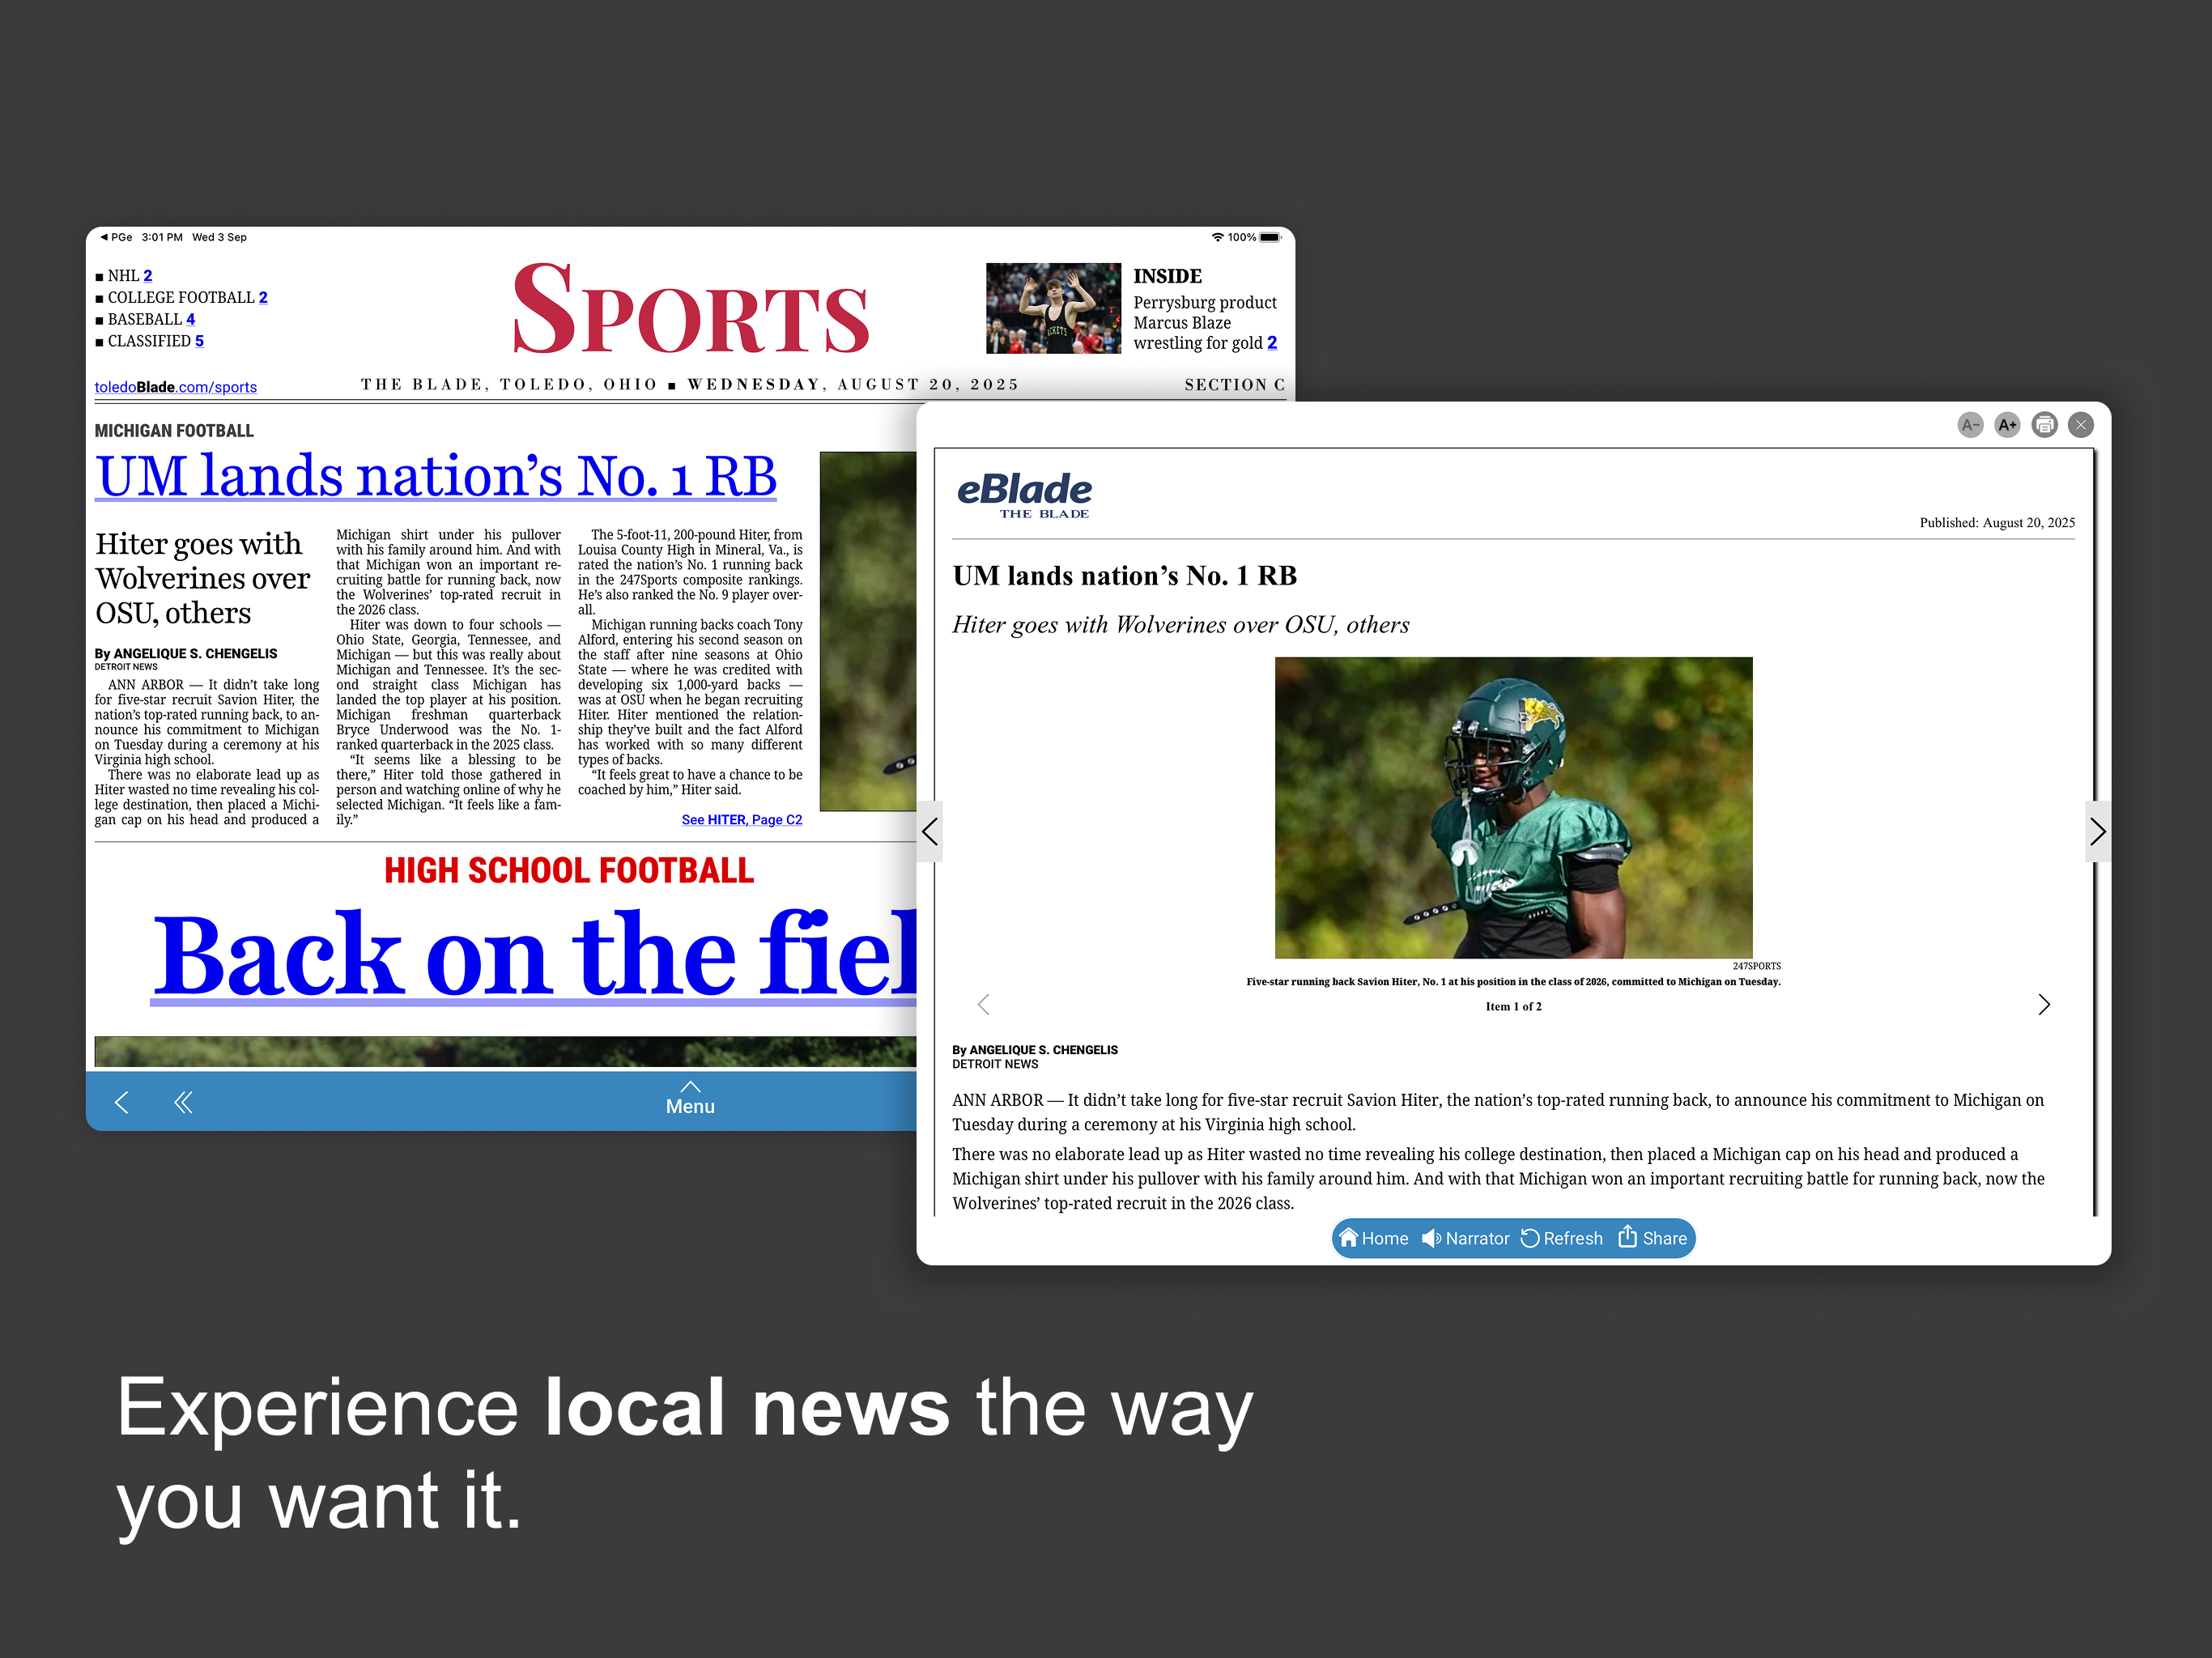This screenshot has width=2212, height=1658.
Task: Open the toledoBlade.com/sports link
Action: tap(175, 387)
